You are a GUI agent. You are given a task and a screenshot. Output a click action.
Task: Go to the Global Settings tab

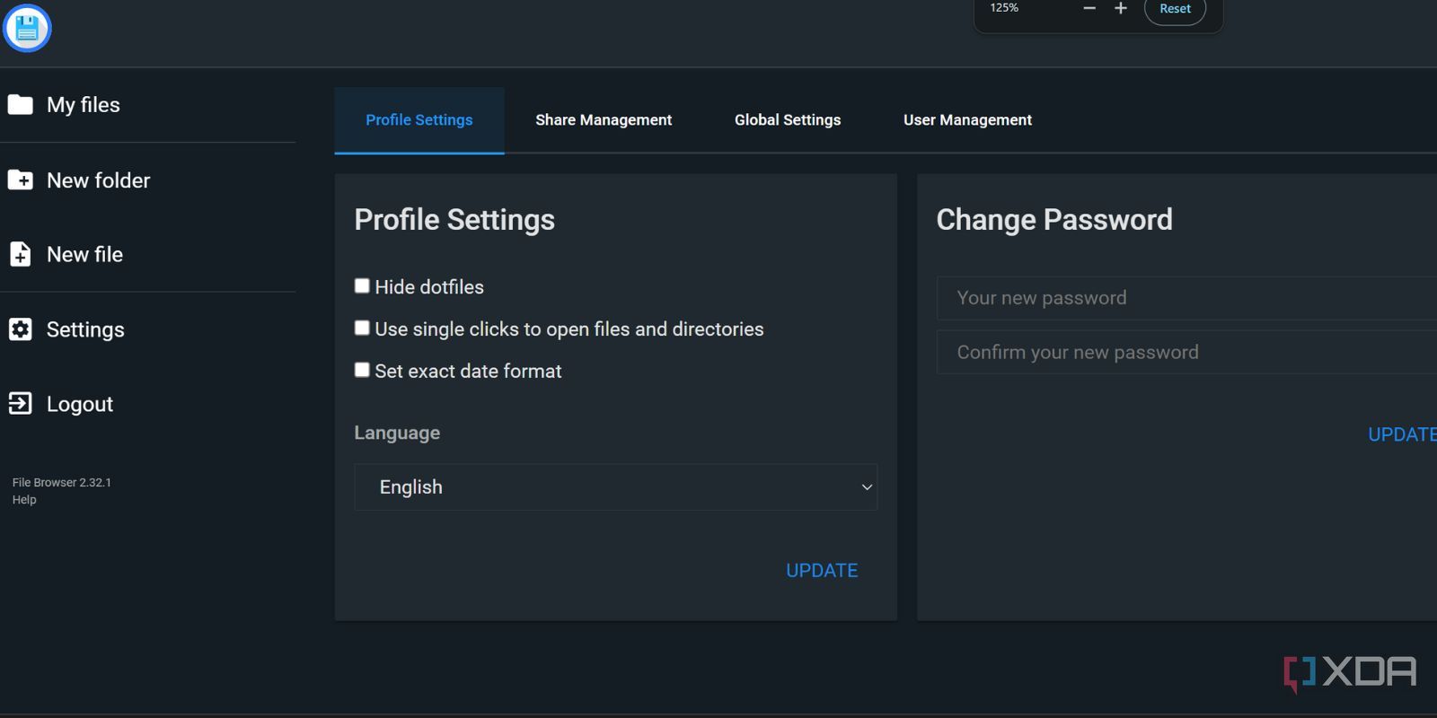pyautogui.click(x=788, y=120)
